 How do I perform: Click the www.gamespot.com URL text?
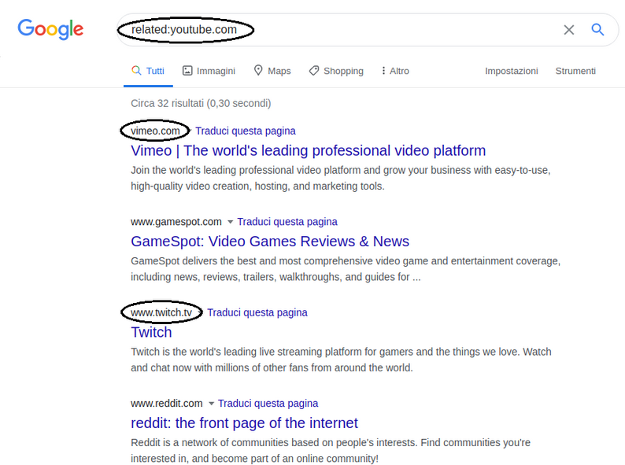[x=176, y=222]
